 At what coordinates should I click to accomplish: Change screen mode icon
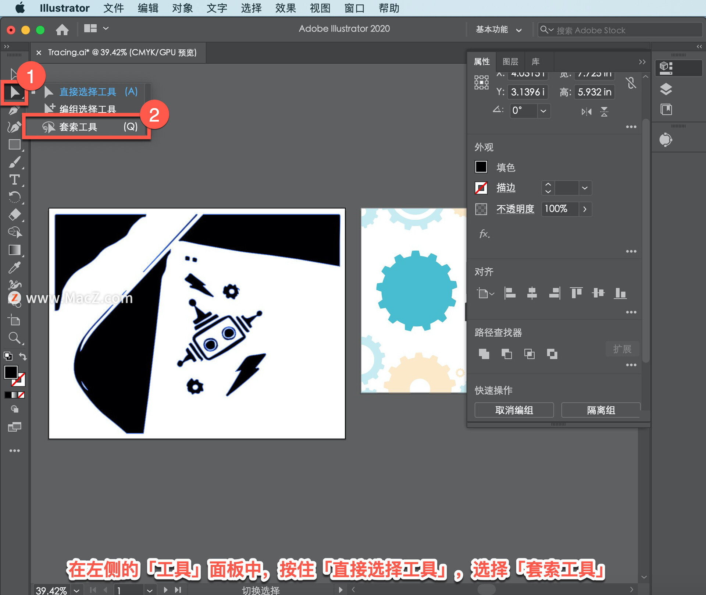pos(14,427)
